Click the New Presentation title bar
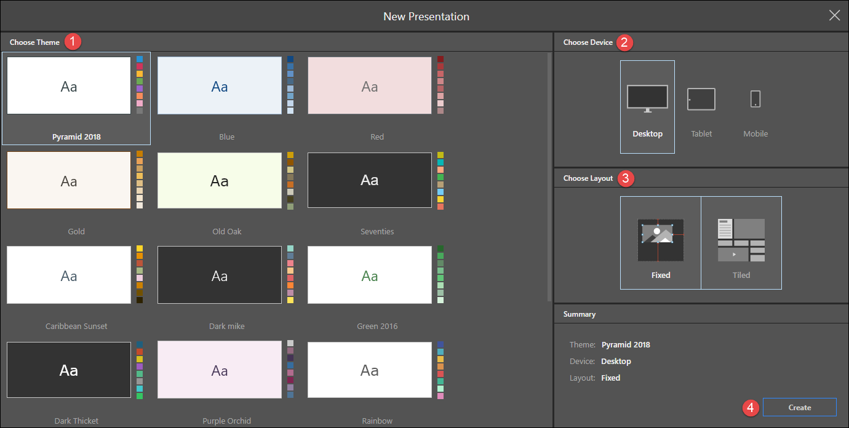Viewport: 849px width, 428px height. (x=426, y=16)
